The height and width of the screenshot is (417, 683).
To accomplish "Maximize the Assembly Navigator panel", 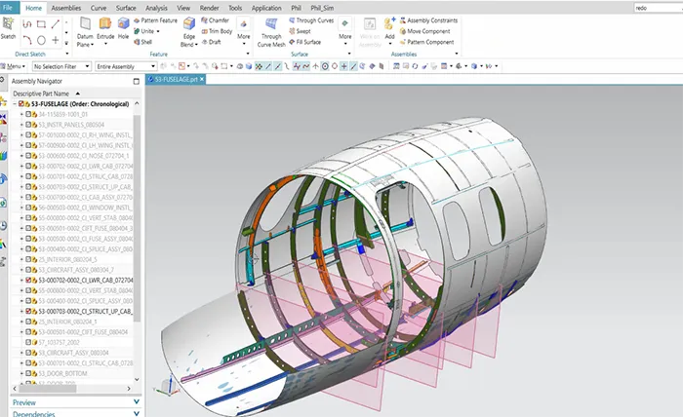I will 137,81.
